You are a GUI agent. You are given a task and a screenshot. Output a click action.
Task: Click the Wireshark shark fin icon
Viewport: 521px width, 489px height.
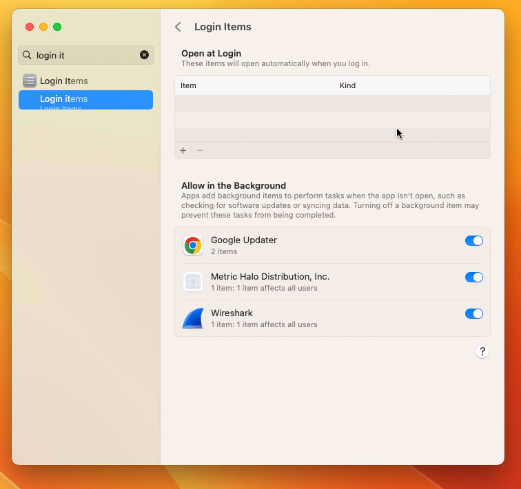click(193, 318)
